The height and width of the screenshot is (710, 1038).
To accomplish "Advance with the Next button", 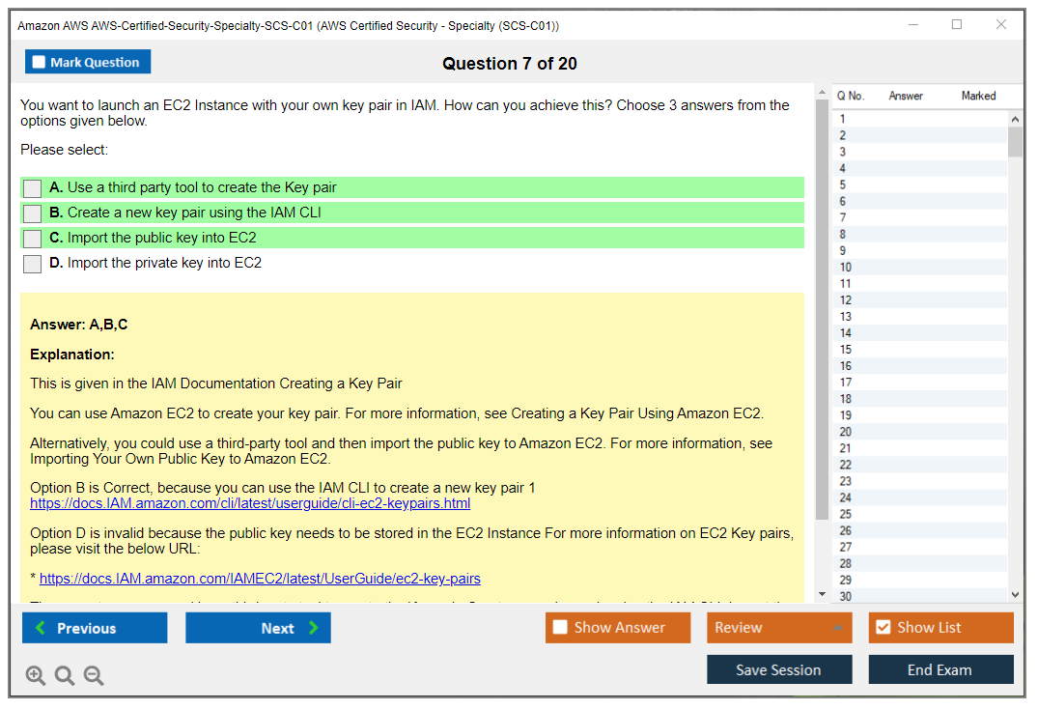I will (258, 628).
